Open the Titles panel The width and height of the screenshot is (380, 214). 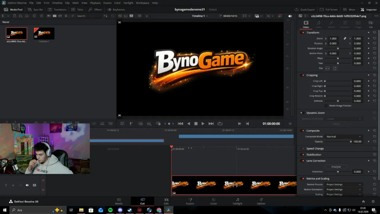(77, 10)
